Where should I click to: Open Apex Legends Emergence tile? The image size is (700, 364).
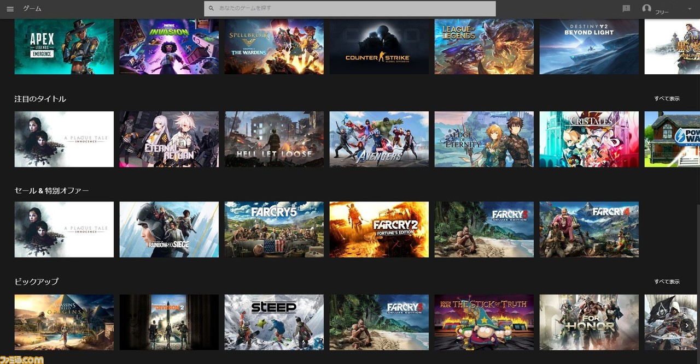(x=64, y=47)
